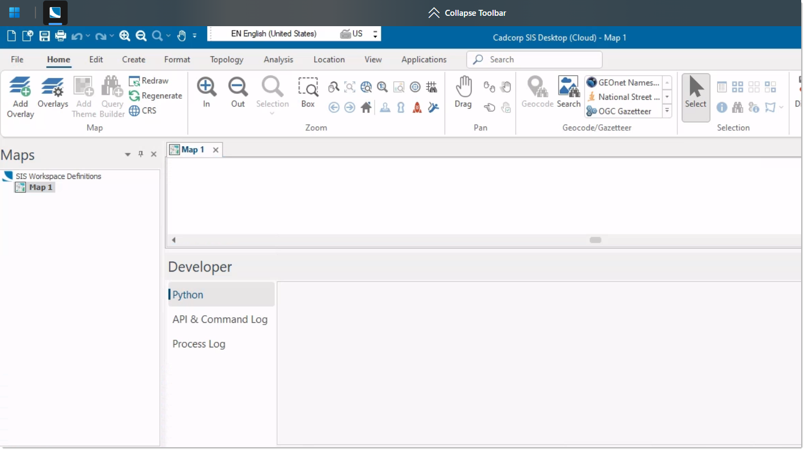Click the quick toolbar zoom in icon
Image resolution: width=805 pixels, height=451 pixels.
click(125, 36)
